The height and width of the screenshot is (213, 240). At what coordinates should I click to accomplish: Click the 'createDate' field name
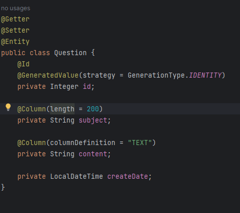pos(128,176)
